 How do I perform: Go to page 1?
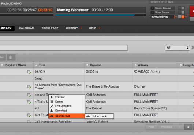[x=180, y=127]
